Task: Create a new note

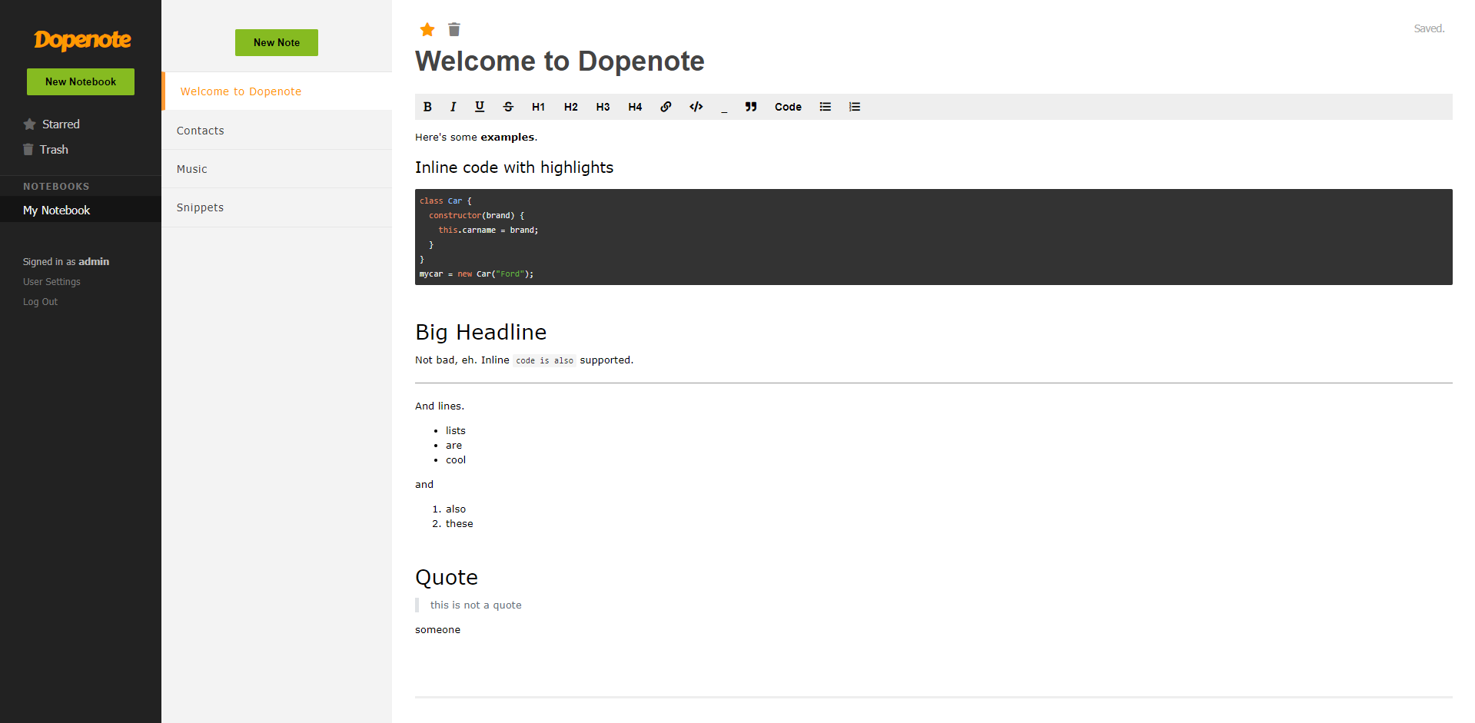Action: (x=277, y=43)
